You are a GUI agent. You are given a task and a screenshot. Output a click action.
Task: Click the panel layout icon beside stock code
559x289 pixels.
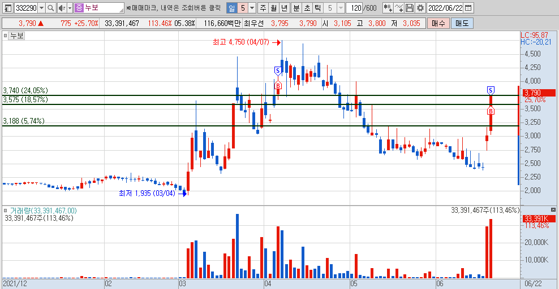(8, 8)
